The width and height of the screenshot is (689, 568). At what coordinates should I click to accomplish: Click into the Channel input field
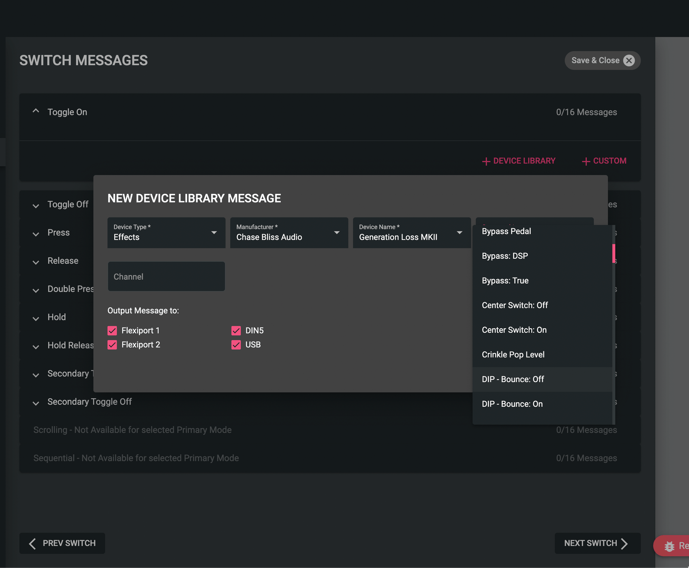click(x=166, y=277)
